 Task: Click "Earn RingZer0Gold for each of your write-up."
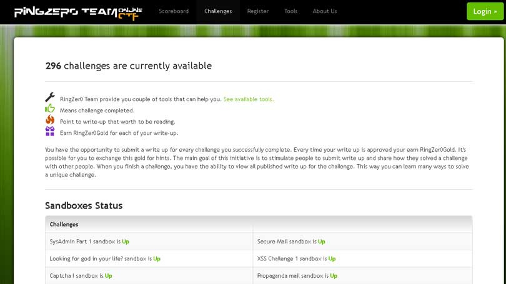pos(119,133)
